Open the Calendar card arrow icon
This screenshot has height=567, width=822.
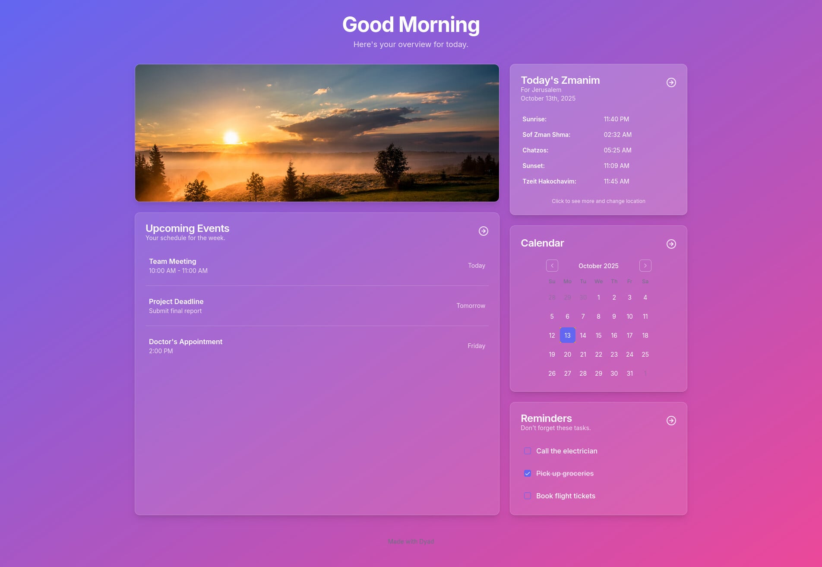click(671, 244)
